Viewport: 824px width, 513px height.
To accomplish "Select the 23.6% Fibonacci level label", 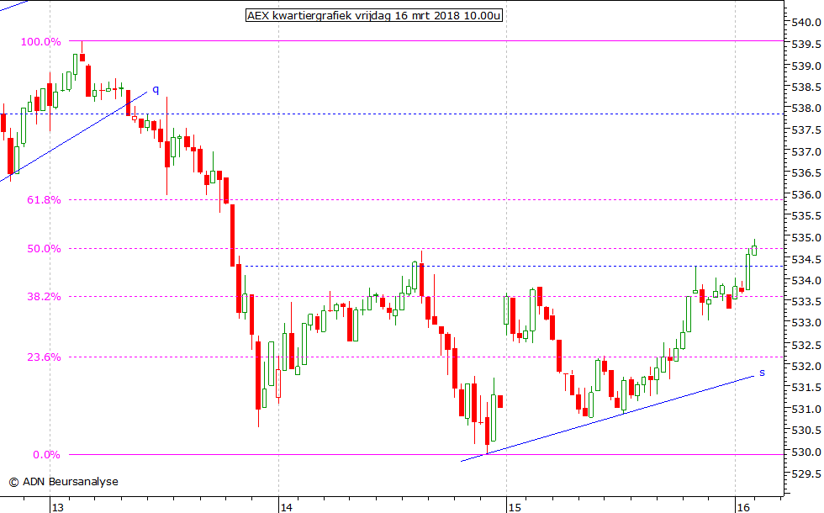I will pyautogui.click(x=44, y=357).
